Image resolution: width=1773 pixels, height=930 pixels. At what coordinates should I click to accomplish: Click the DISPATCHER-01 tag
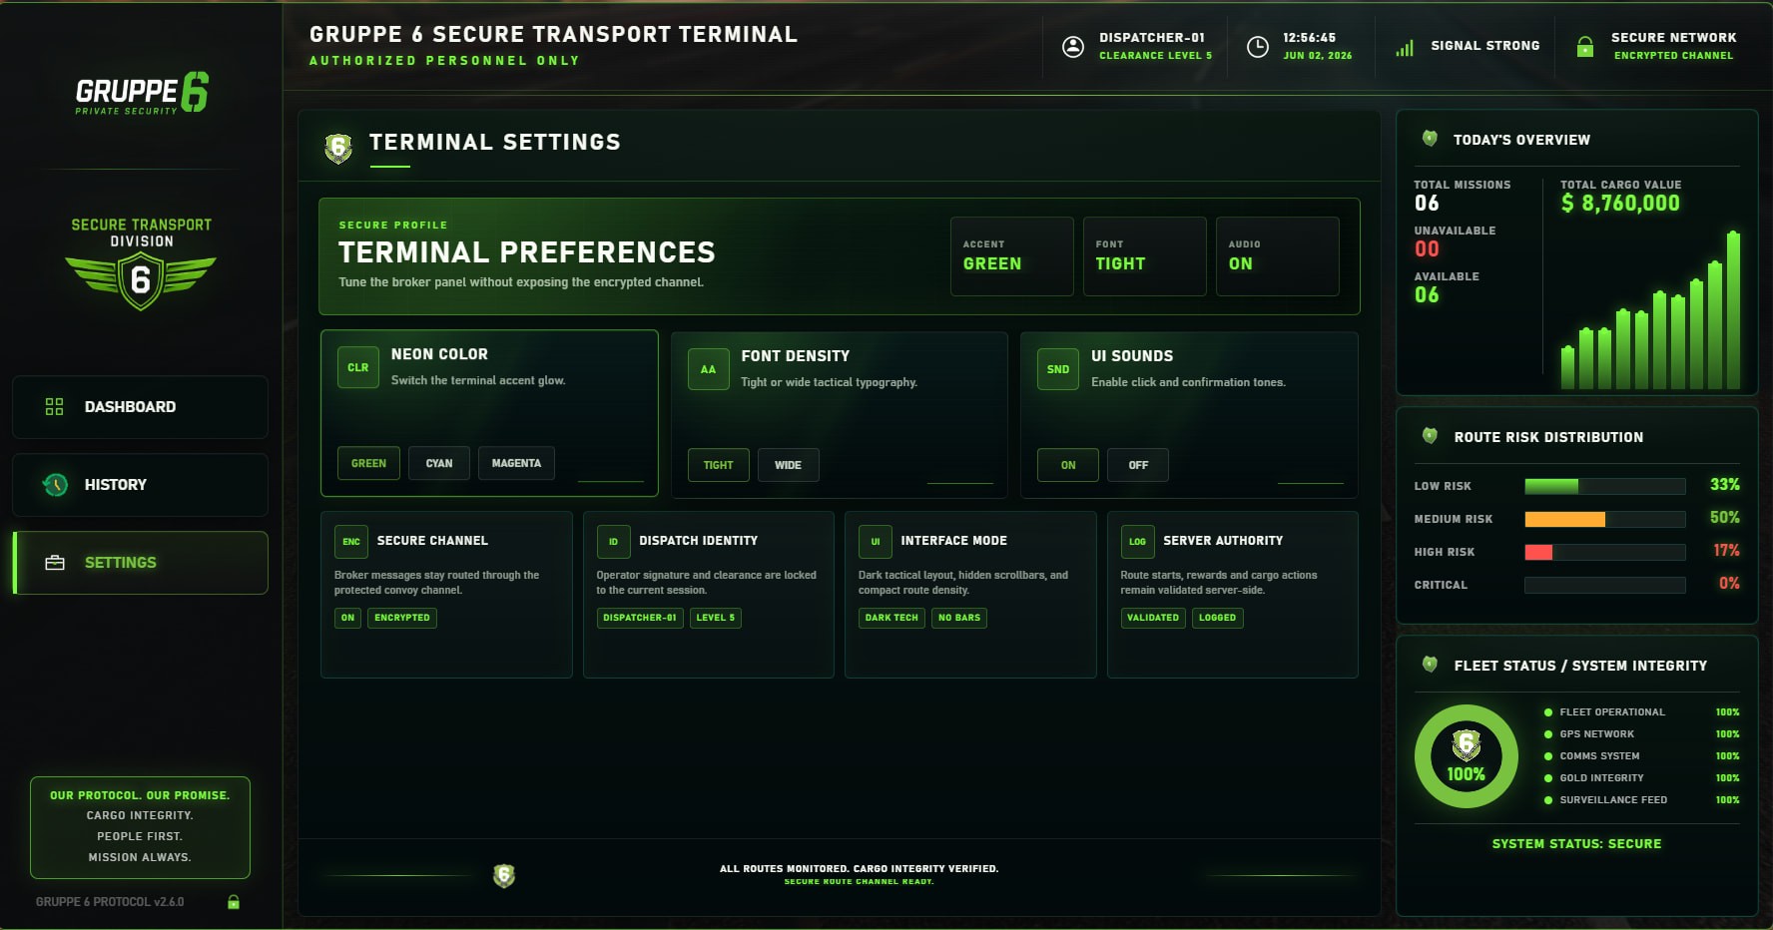pyautogui.click(x=640, y=618)
